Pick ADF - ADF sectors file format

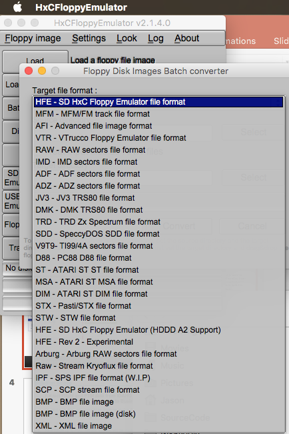(158, 174)
